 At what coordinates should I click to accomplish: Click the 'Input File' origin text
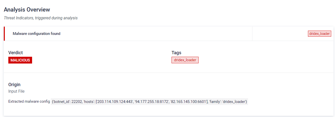pyautogui.click(x=16, y=91)
